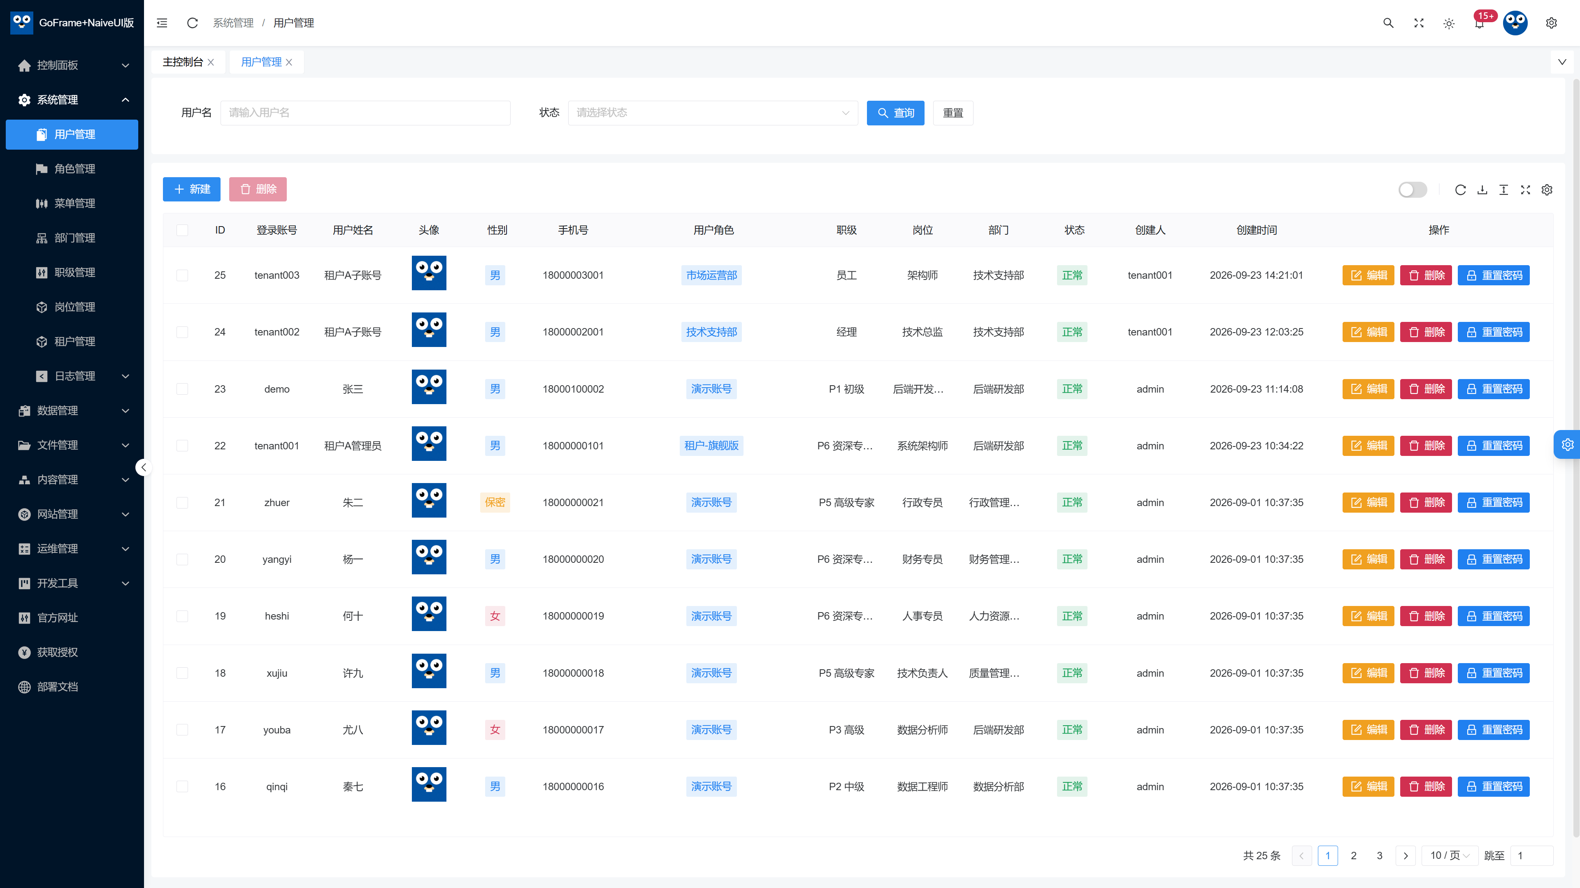The height and width of the screenshot is (888, 1580).
Task: Toggle fullscreen icon in top header
Action: coord(1419,23)
